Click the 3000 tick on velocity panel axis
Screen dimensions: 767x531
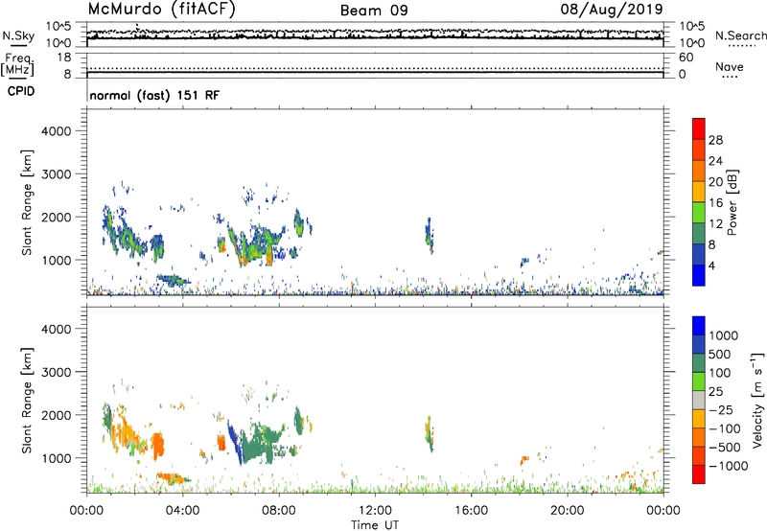click(x=56, y=372)
